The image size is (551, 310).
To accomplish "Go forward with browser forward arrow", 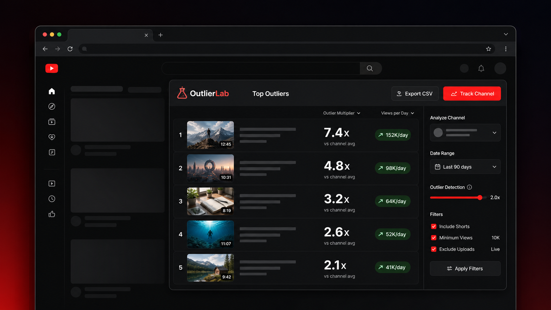I will click(x=58, y=49).
